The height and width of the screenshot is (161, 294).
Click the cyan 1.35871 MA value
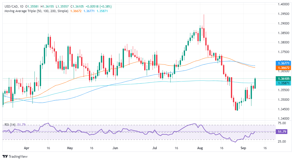pos(102,11)
